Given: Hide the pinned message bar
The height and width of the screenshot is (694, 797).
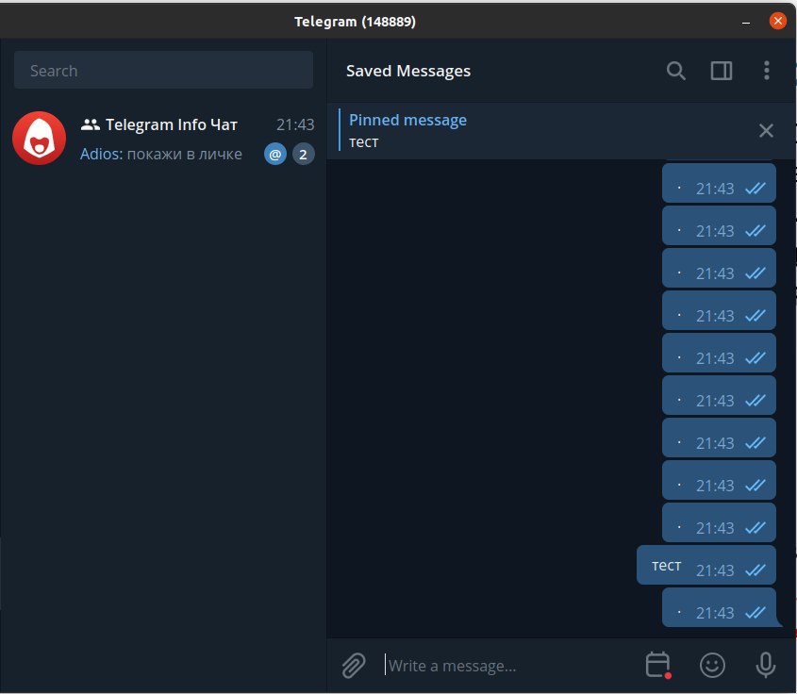Looking at the screenshot, I should (766, 130).
